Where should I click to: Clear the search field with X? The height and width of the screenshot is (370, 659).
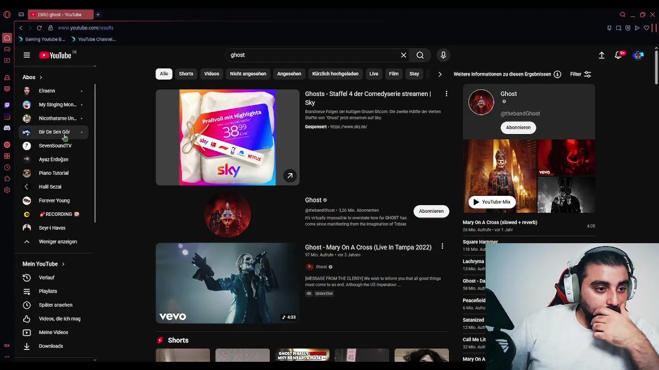click(404, 55)
